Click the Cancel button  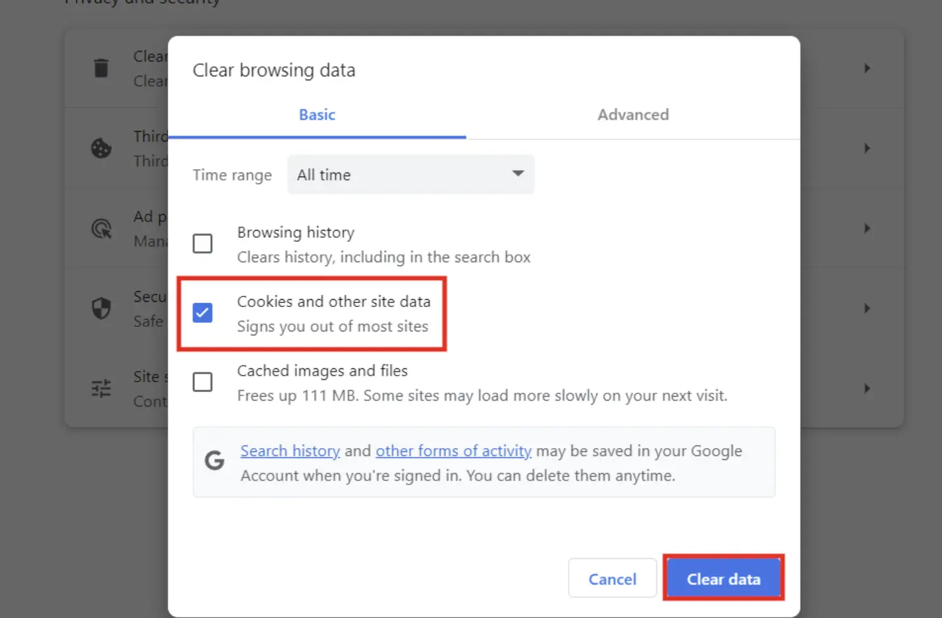coord(612,578)
